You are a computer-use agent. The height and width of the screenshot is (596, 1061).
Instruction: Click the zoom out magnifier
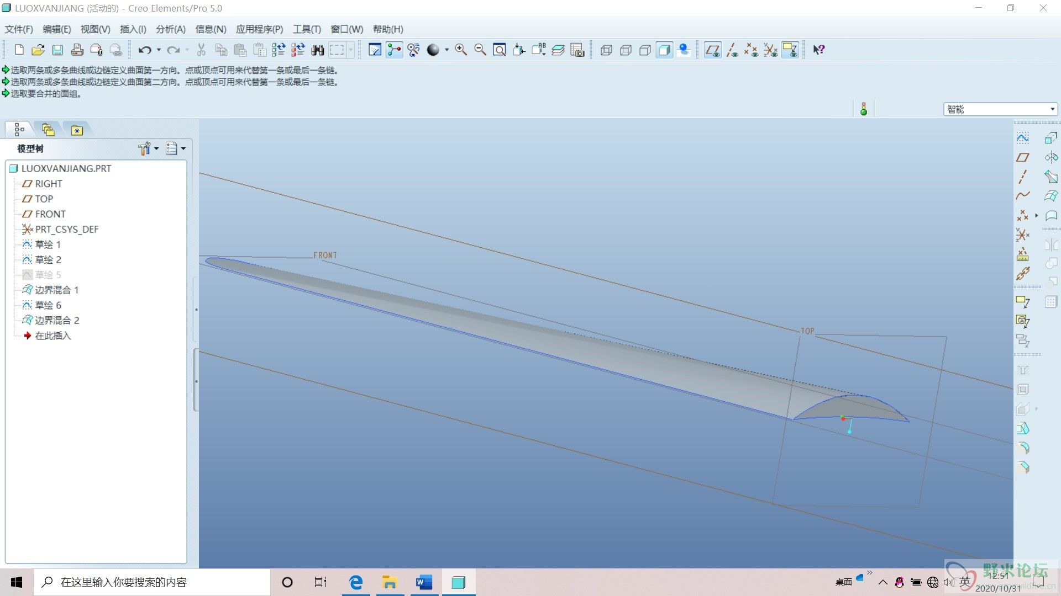480,50
